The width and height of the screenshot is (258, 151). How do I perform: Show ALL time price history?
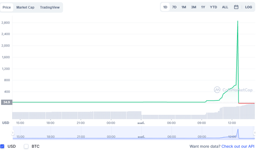(x=225, y=7)
